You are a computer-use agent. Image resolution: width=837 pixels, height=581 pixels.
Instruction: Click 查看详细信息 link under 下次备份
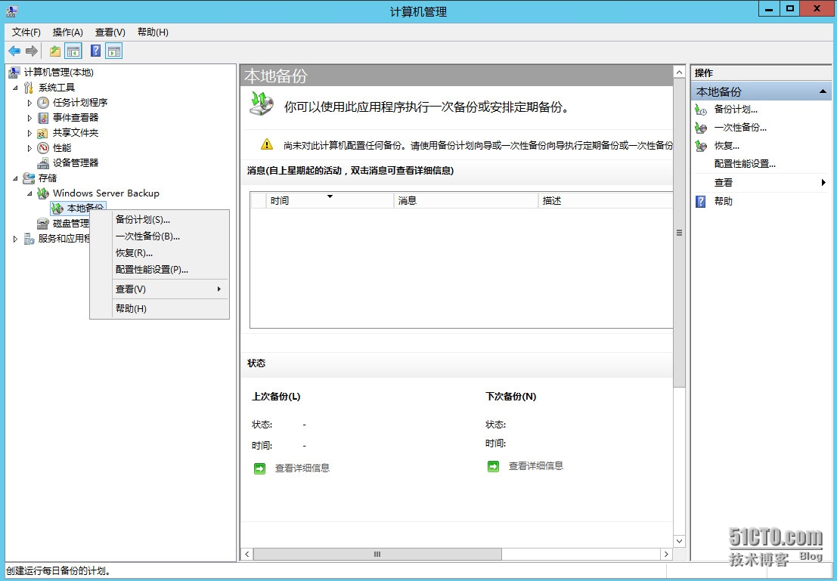coord(536,466)
